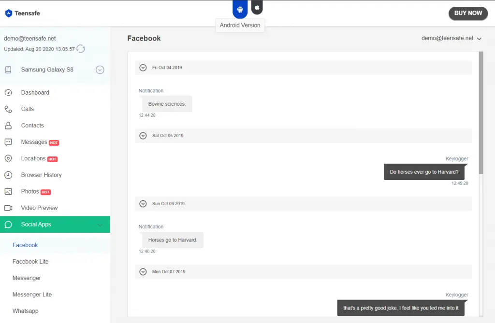
Task: Click the 12:44:20 timestamp
Action: coord(147,115)
